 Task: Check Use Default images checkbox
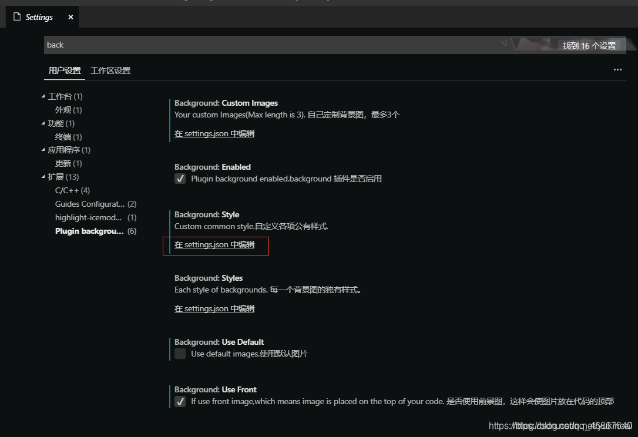180,354
